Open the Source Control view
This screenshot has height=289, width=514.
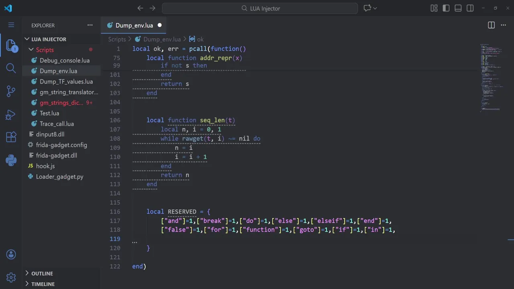pos(11,91)
